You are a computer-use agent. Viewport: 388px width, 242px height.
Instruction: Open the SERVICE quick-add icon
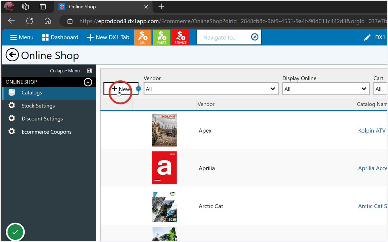tap(180, 37)
